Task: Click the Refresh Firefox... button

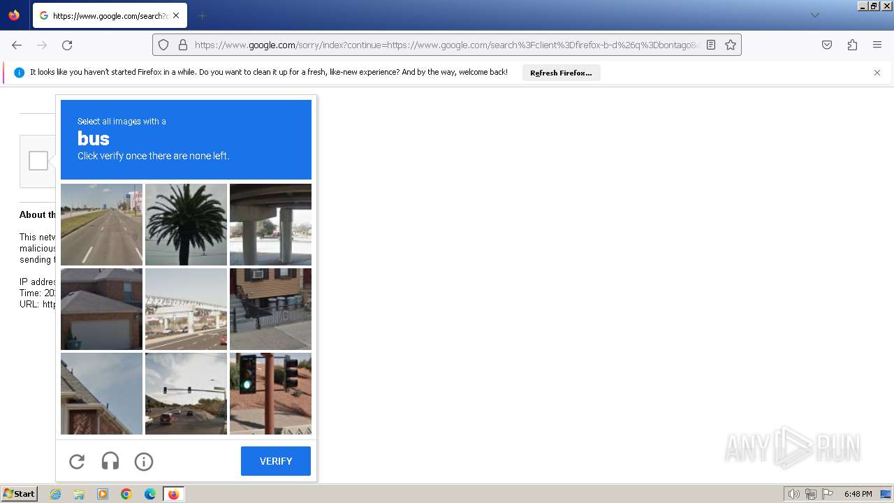Action: [x=561, y=73]
